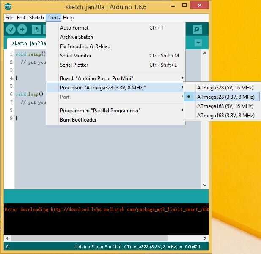Image resolution: width=261 pixels, height=254 pixels.
Task: Select ATmega168 (5V, 16 MHz) processor
Action: coord(222,106)
